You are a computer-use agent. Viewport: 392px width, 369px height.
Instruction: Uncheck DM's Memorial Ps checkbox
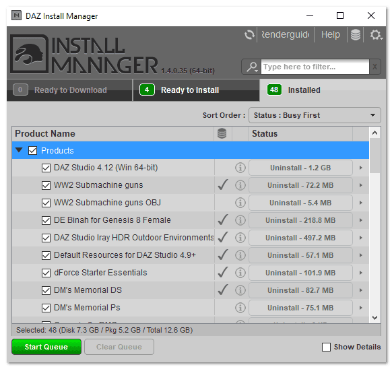[x=46, y=308]
